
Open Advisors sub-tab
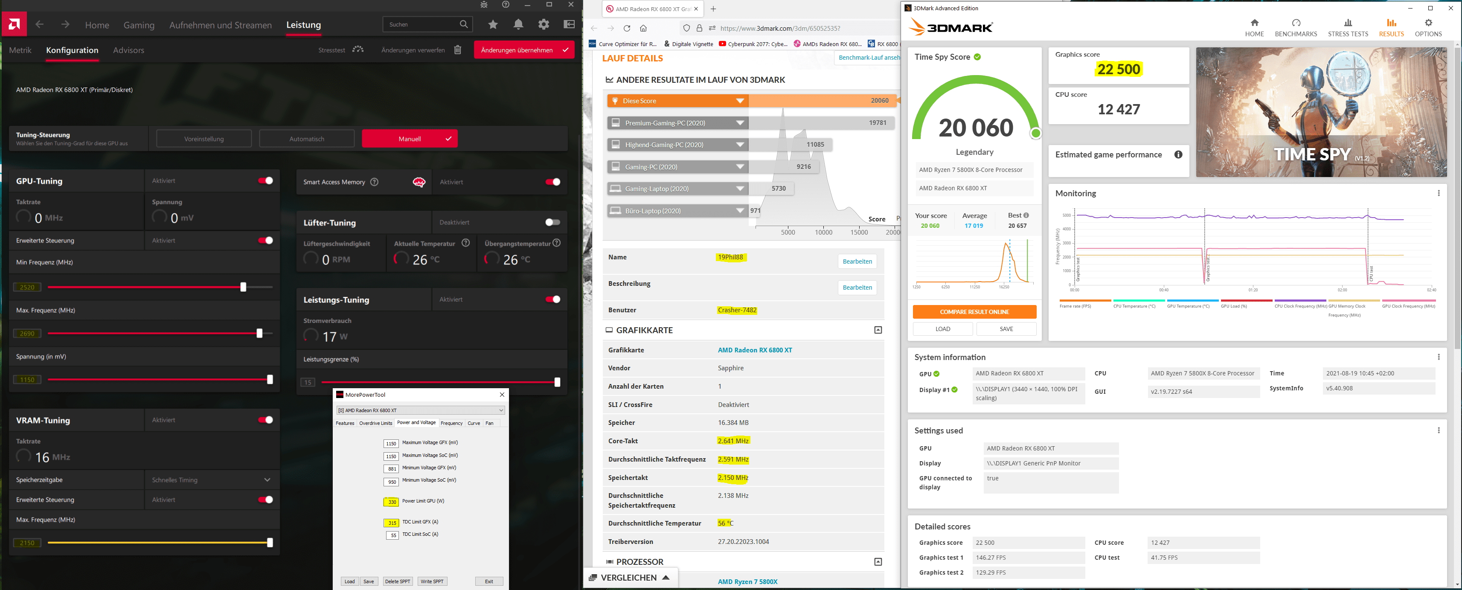(128, 50)
